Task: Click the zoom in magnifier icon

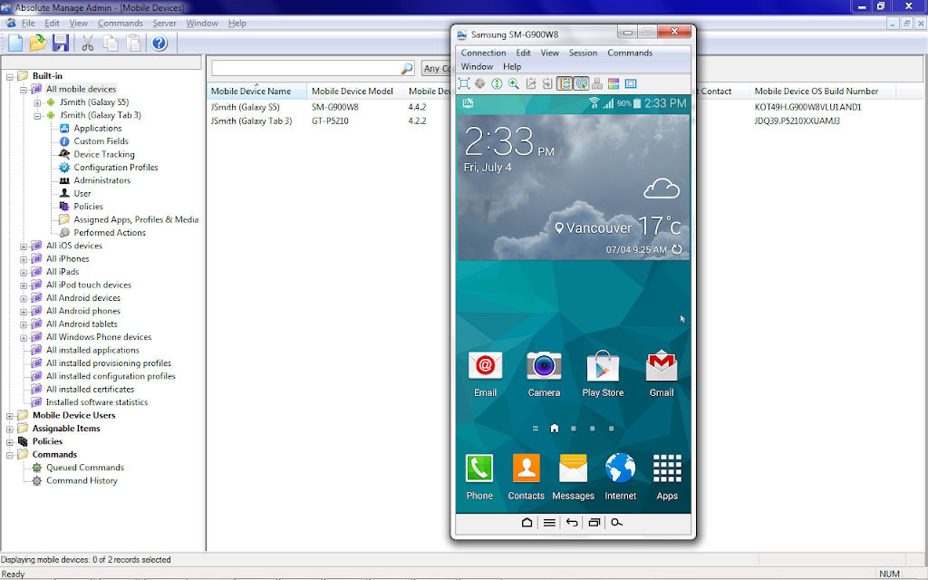Action: click(514, 83)
